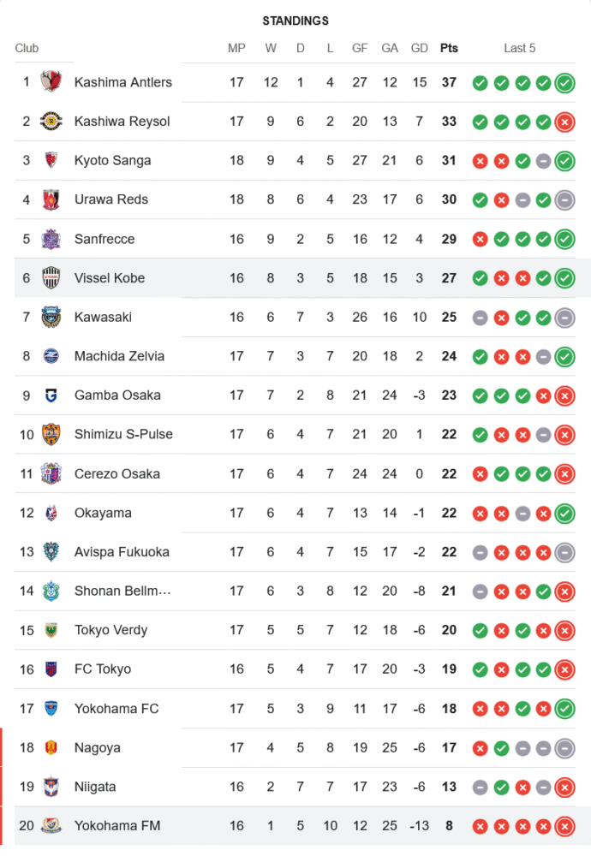The height and width of the screenshot is (856, 591).
Task: Open the Sanfrecce team link
Action: tap(104, 239)
